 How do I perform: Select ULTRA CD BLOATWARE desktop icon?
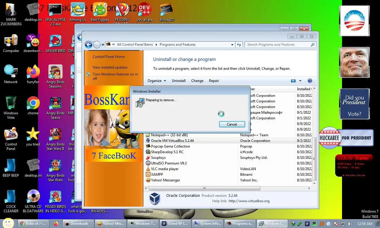tap(34, 202)
